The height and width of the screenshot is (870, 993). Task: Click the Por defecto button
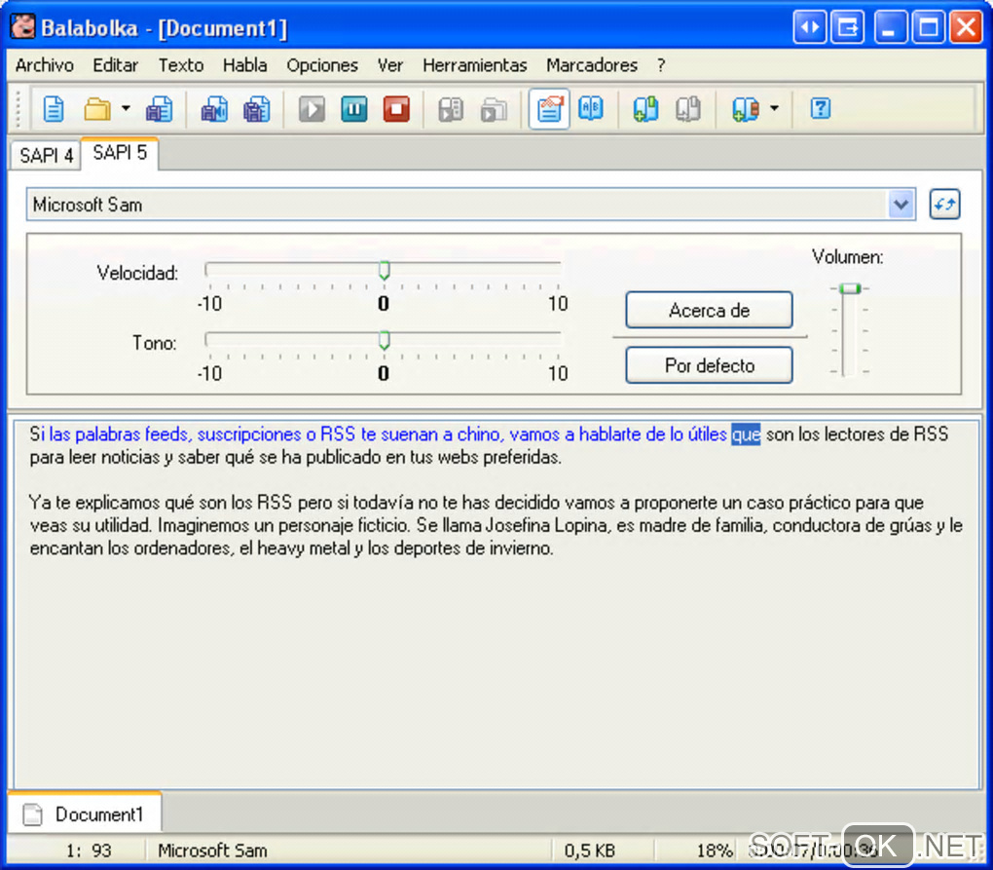point(709,365)
